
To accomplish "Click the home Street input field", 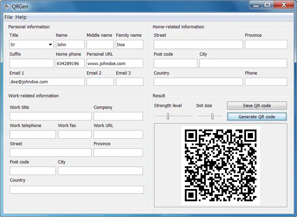I will click(x=198, y=44).
